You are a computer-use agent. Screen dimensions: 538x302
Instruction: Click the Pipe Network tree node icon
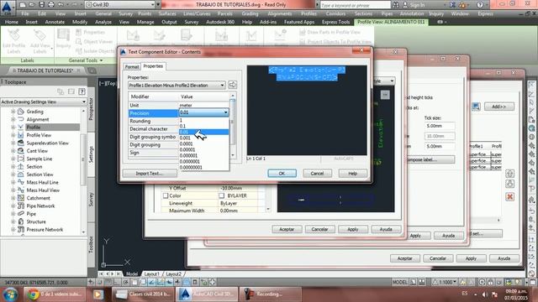[20, 206]
